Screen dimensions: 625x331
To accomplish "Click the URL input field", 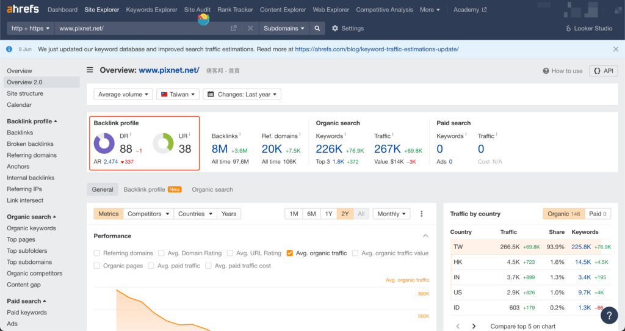I will click(x=142, y=28).
